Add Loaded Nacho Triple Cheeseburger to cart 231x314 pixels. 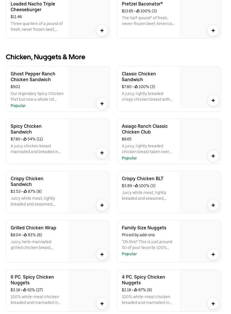pyautogui.click(x=102, y=31)
